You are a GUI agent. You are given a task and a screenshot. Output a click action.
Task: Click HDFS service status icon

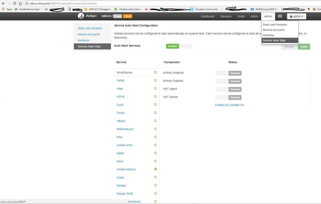point(156,97)
